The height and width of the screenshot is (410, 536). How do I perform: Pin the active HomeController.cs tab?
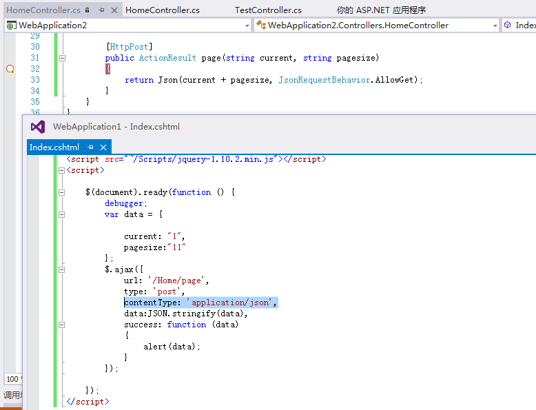click(x=101, y=10)
